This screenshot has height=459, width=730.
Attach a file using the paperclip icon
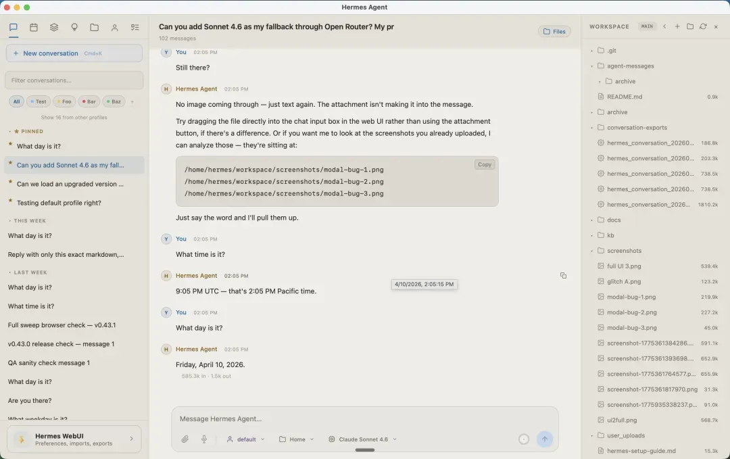[x=185, y=439]
